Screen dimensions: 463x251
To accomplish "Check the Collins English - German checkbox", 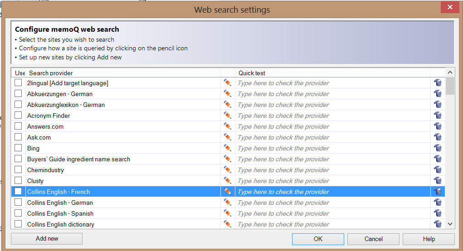I will [18, 203].
